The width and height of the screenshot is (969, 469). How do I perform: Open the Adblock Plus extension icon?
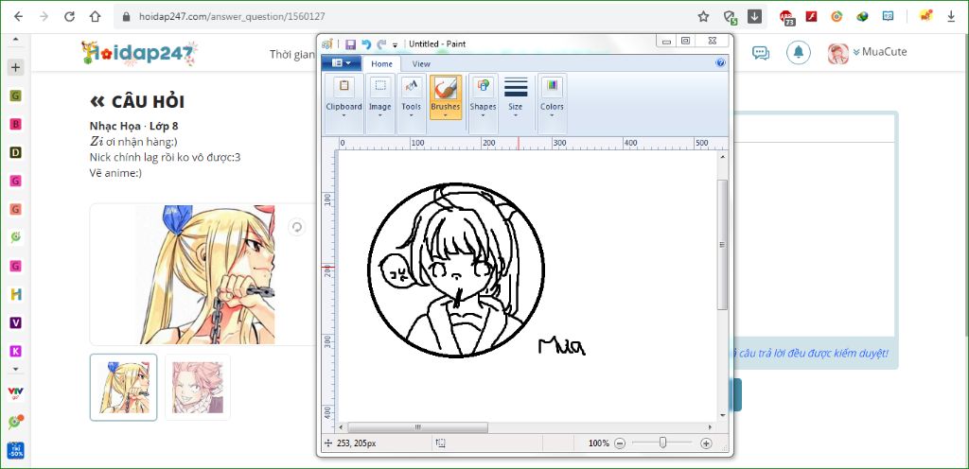(787, 17)
